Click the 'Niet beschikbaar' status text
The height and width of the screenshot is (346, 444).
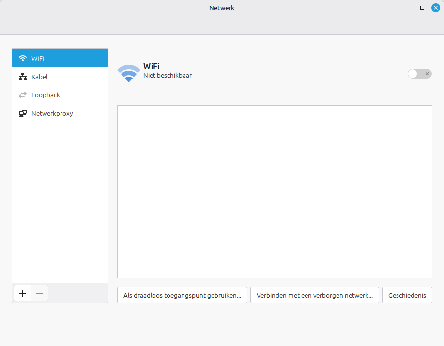pos(168,75)
